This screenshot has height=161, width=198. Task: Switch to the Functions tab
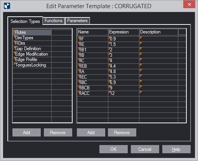click(54, 21)
